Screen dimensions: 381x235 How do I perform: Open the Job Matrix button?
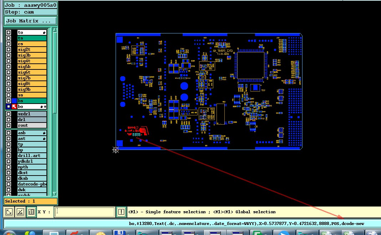click(31, 21)
